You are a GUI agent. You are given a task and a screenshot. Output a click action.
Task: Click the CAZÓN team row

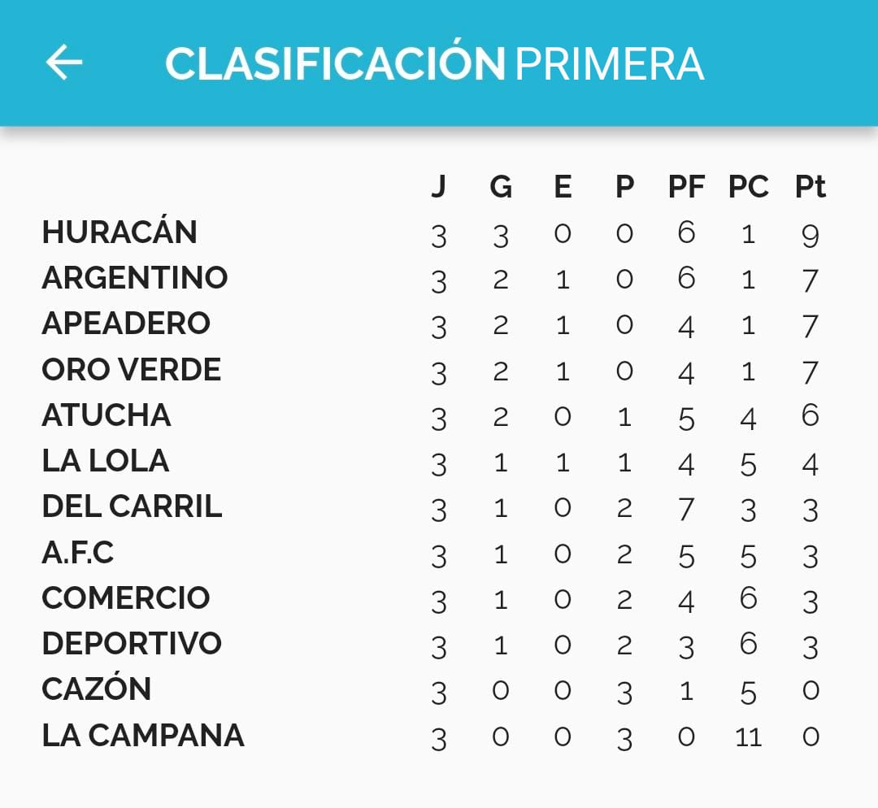point(93,688)
